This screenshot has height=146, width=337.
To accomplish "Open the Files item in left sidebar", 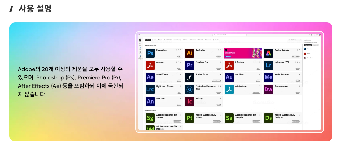I will (140, 44).
